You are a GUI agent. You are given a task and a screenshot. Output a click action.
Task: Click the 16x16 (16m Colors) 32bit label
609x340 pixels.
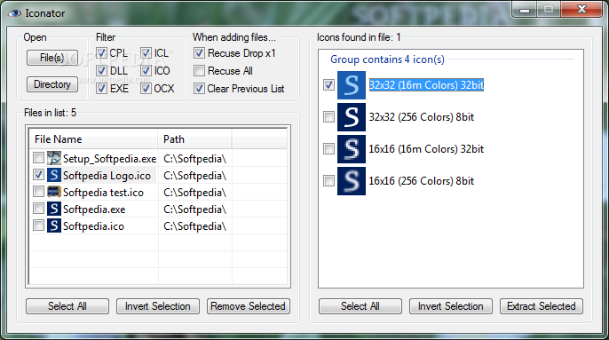(x=426, y=149)
